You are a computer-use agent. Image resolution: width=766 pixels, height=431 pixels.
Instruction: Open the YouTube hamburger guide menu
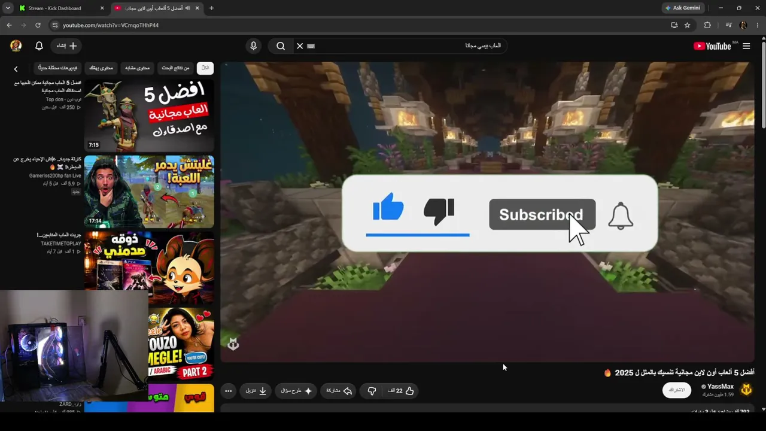746,46
